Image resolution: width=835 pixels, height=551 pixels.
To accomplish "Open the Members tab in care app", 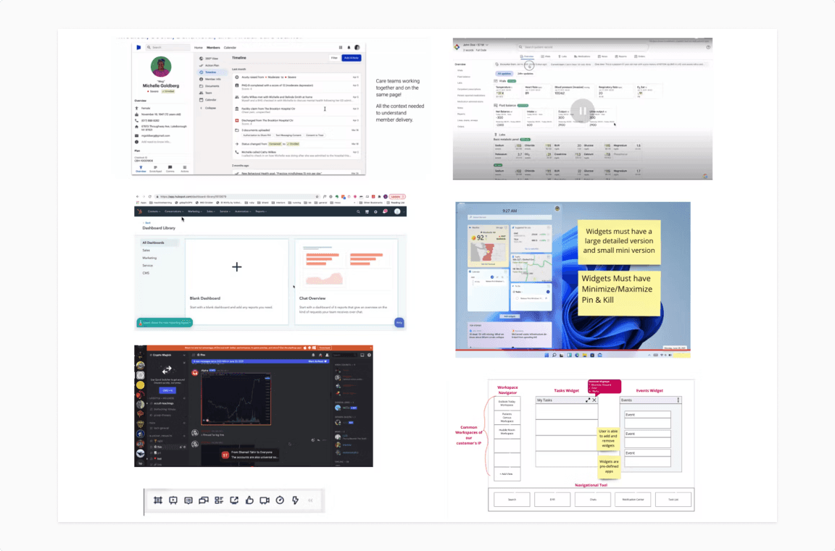I will pyautogui.click(x=213, y=47).
